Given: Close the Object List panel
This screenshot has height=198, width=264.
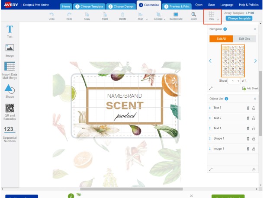Looking at the screenshot, I should tap(255, 99).
